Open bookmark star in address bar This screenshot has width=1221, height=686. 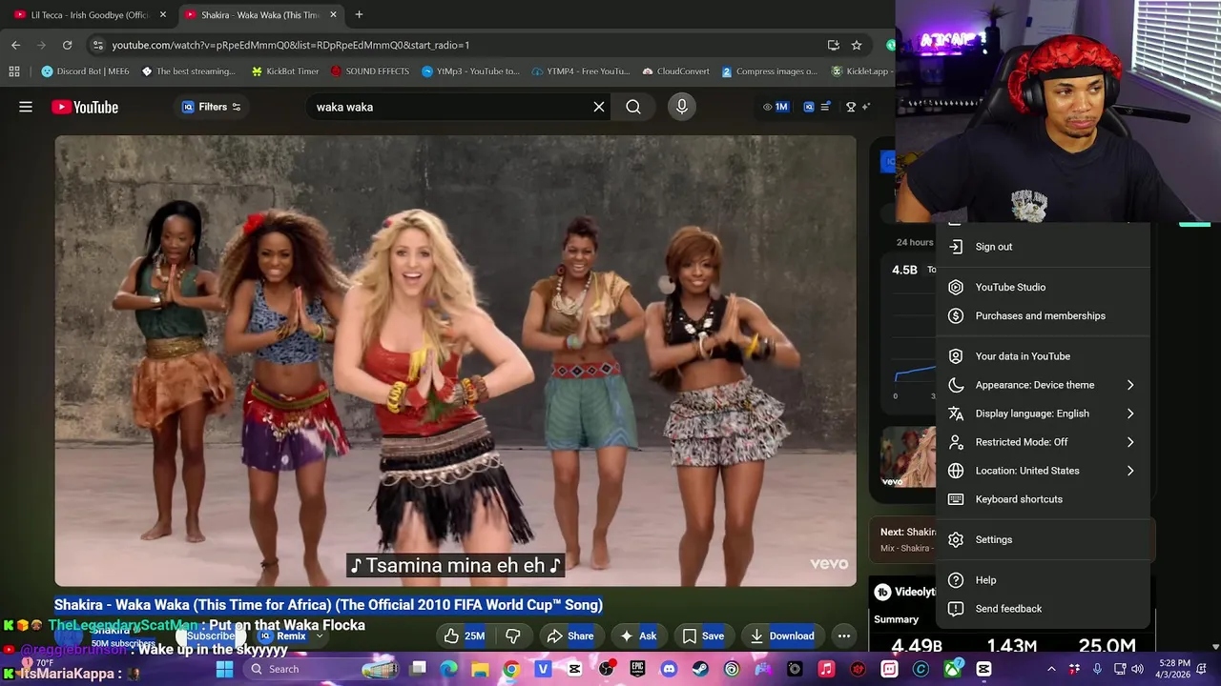pos(857,45)
